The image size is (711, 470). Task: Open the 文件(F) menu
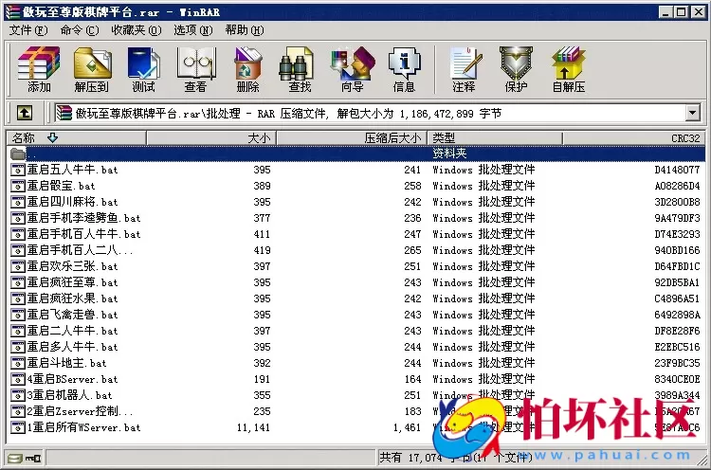click(x=28, y=30)
